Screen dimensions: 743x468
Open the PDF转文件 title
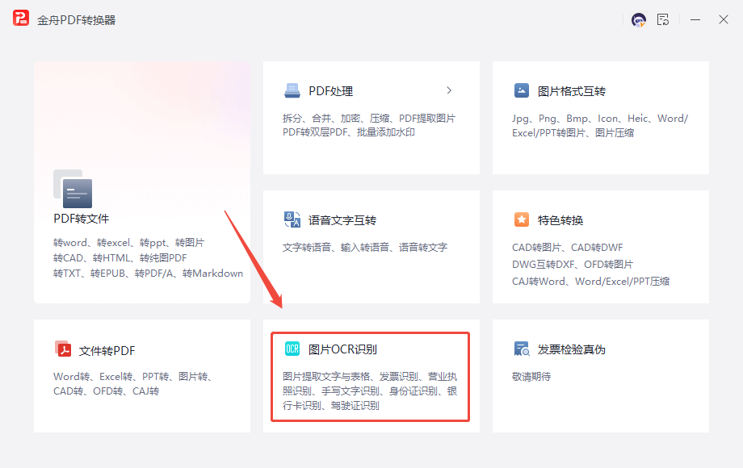[x=82, y=219]
